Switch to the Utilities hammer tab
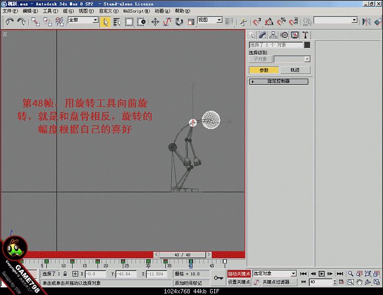This screenshot has height=295, width=383. tap(306, 35)
